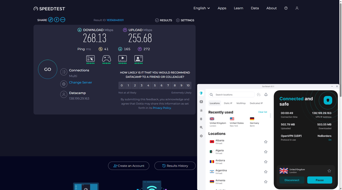This screenshot has width=342, height=190.
Task: Open the Apps menu
Action: click(222, 8)
